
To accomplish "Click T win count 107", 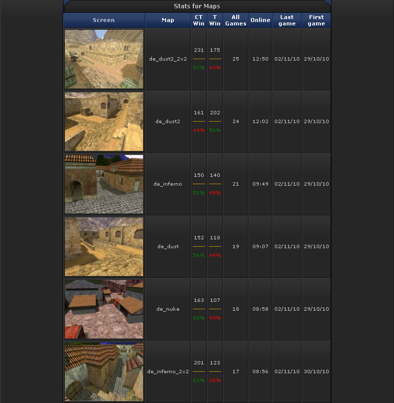I will coord(215,300).
